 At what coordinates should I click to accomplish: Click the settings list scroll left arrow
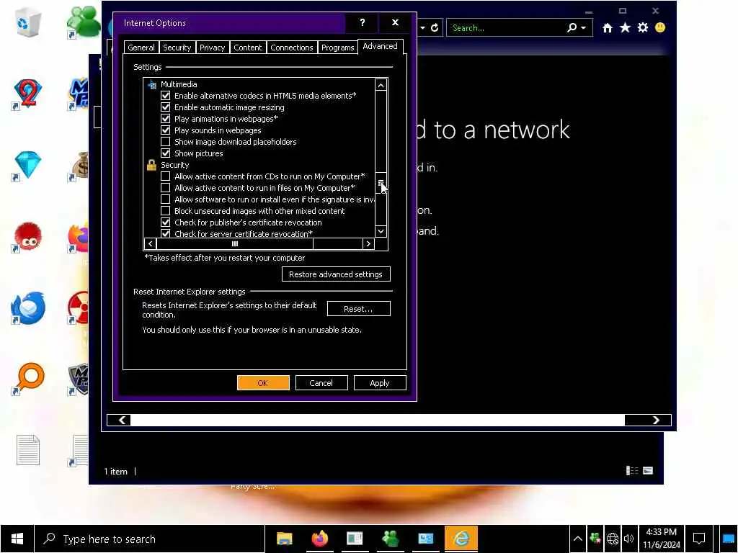[150, 243]
